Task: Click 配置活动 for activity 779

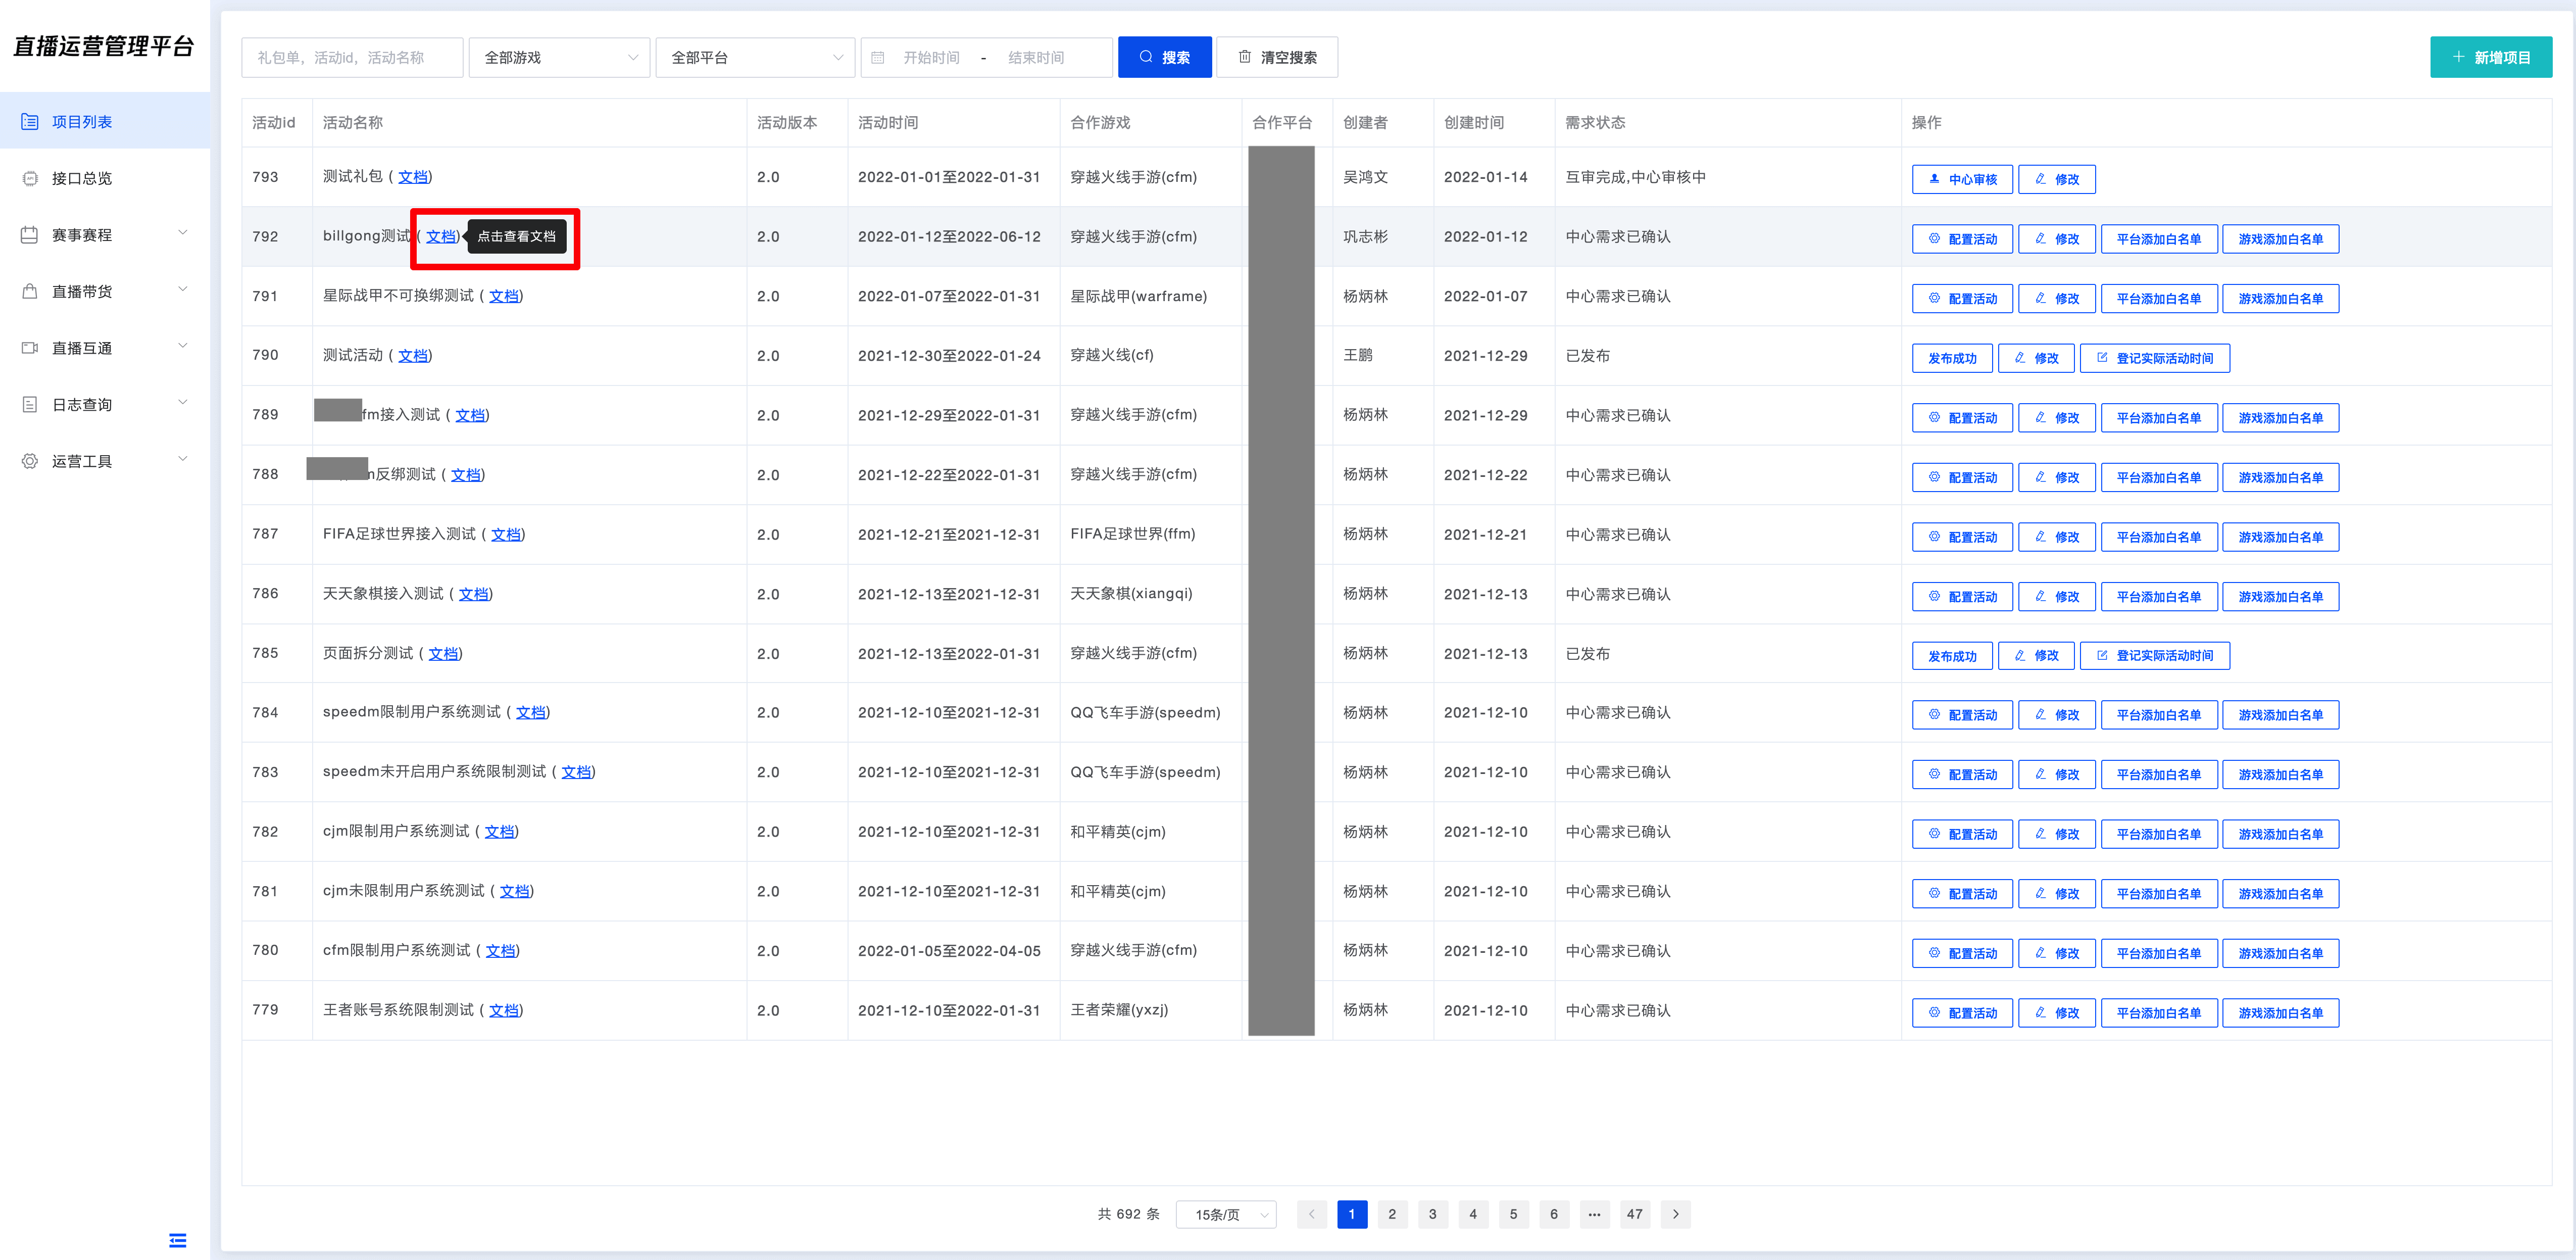Action: pos(1962,1013)
